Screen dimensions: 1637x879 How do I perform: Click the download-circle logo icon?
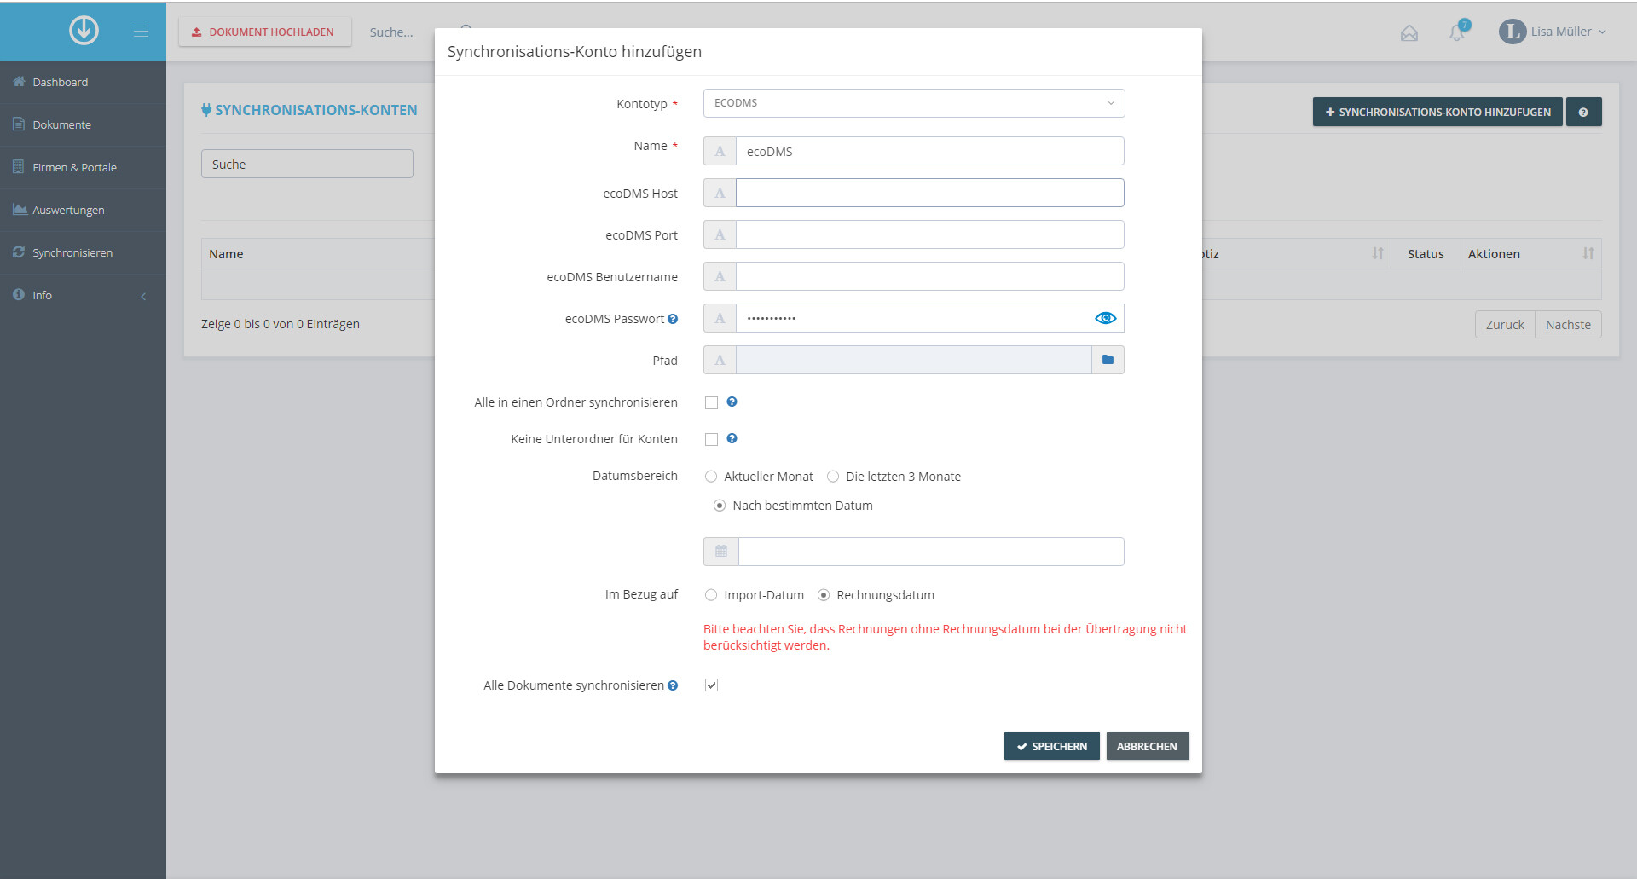[x=84, y=31]
